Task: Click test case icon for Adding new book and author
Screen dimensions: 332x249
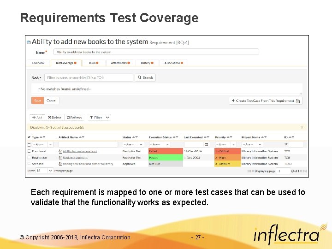Action: pyautogui.click(x=60, y=164)
